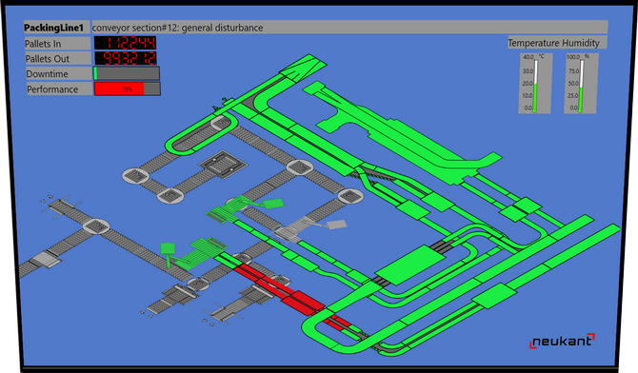Click the Pallets In counter display

pyautogui.click(x=126, y=43)
